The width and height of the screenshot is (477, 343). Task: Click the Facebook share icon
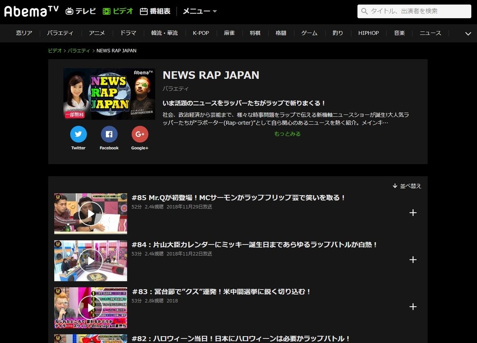109,135
